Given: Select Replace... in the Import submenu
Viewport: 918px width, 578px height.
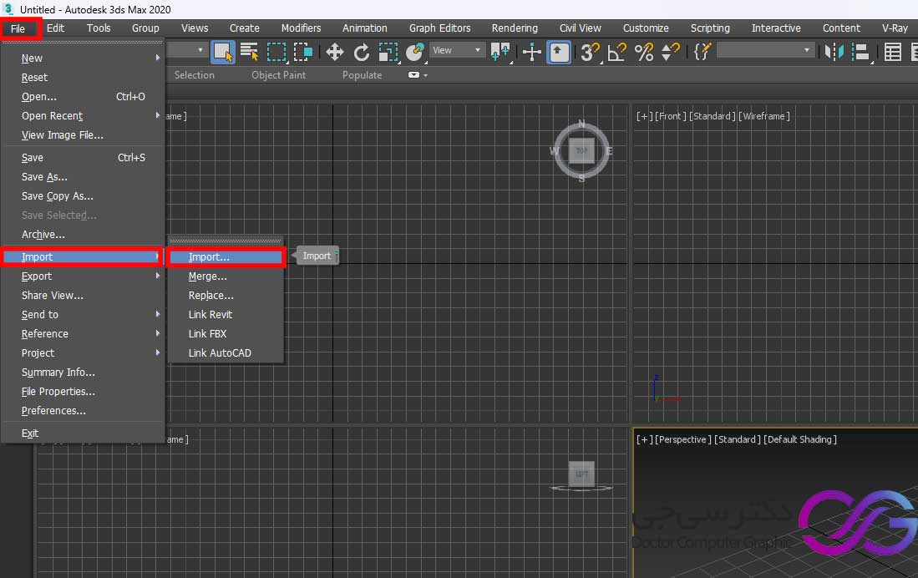Looking at the screenshot, I should [x=226, y=295].
